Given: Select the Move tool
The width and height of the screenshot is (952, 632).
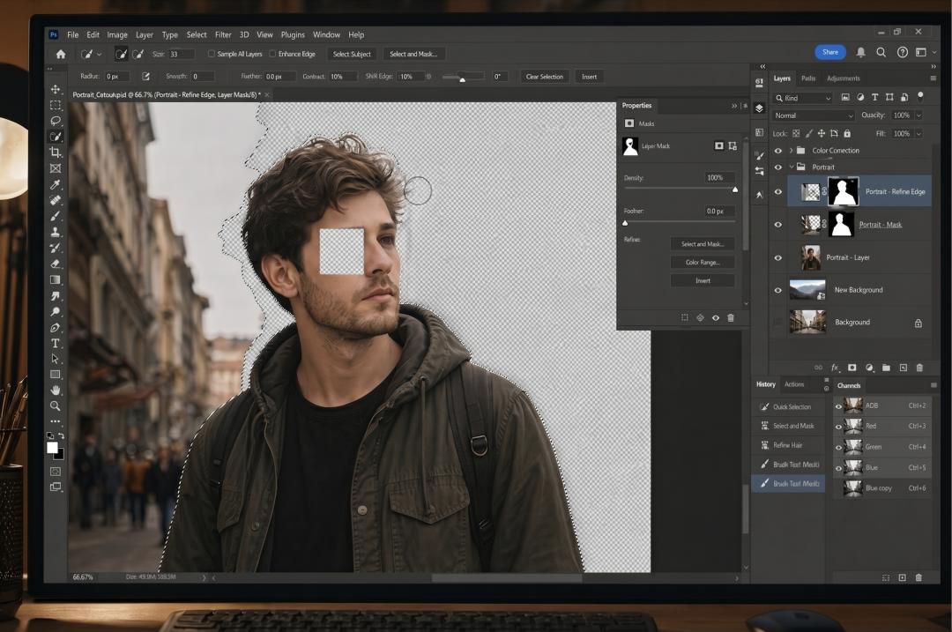Looking at the screenshot, I should 56,89.
